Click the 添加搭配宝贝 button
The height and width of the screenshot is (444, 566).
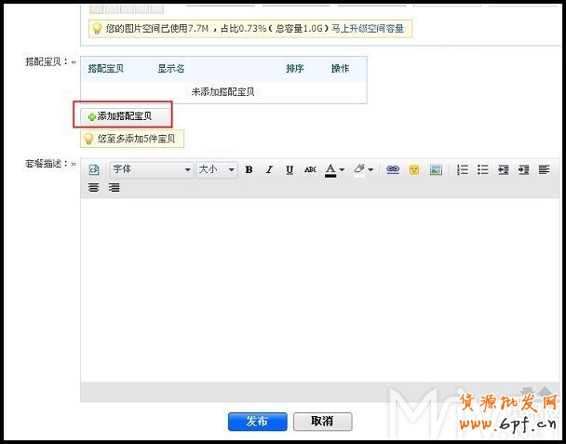[124, 116]
